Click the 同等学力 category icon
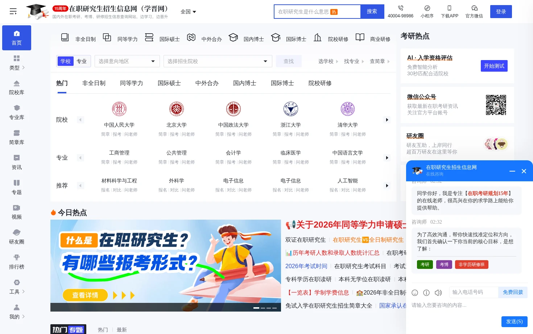This screenshot has width=533, height=334. pos(107,37)
